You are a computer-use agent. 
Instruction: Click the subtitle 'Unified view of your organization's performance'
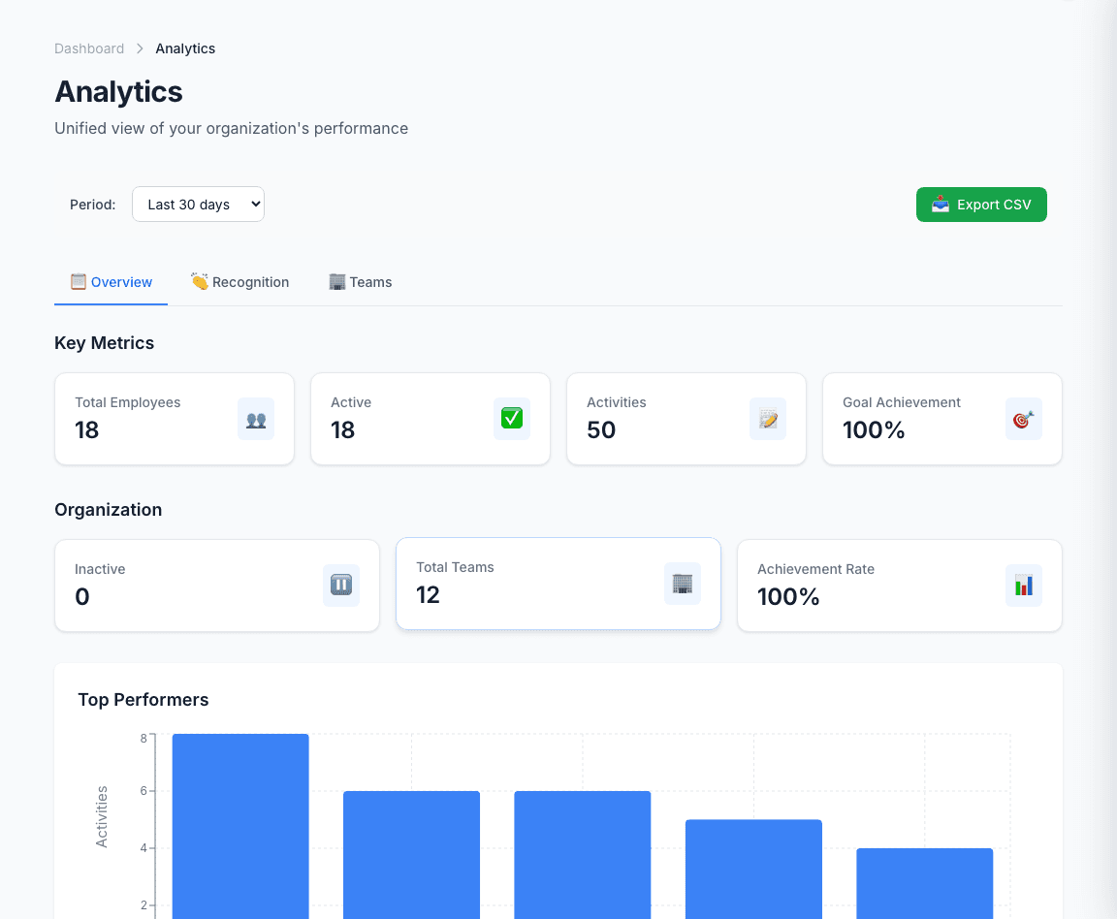232,128
